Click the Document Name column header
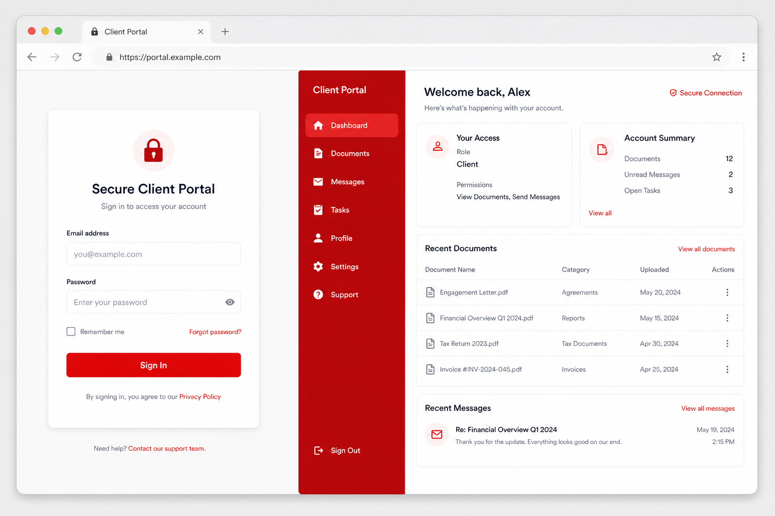This screenshot has width=775, height=516. tap(450, 270)
